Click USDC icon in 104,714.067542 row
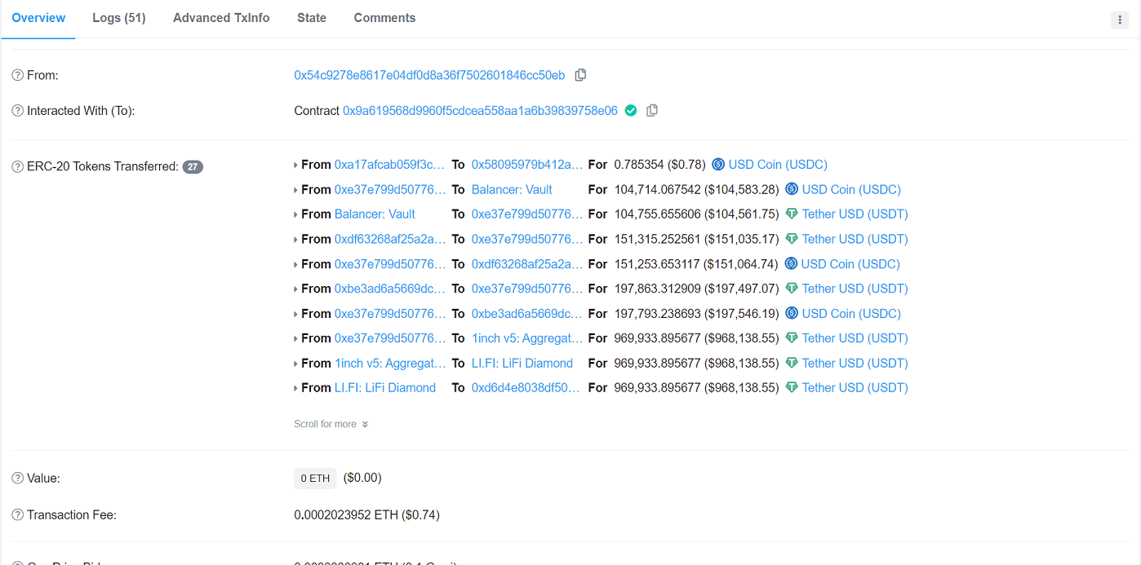The image size is (1141, 565). (792, 189)
